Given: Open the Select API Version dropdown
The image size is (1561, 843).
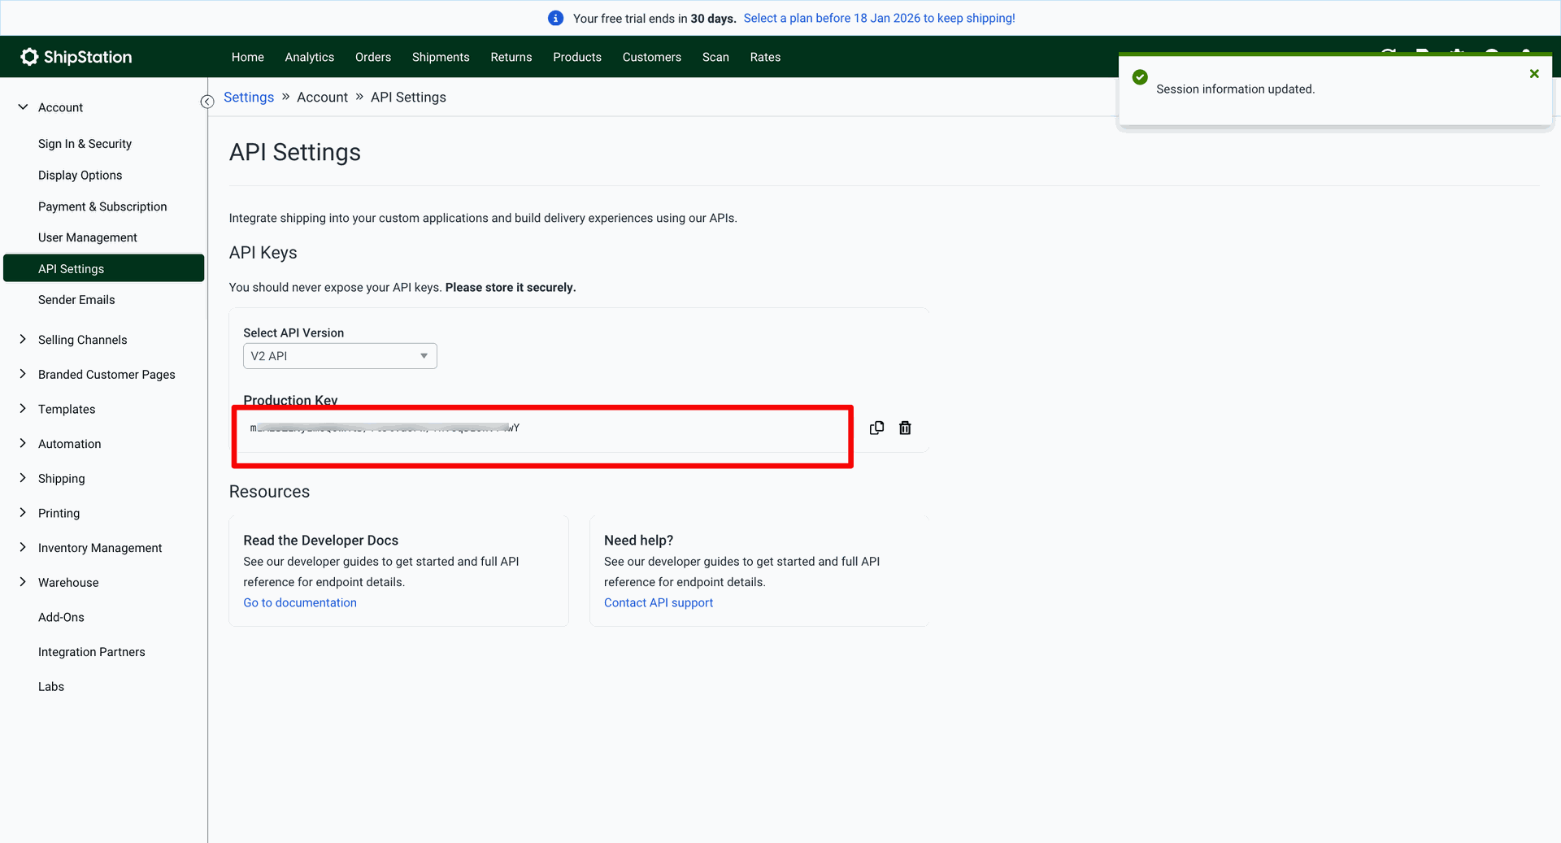Looking at the screenshot, I should [x=340, y=356].
